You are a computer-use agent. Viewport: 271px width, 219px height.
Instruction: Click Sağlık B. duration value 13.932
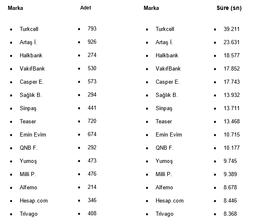click(x=231, y=95)
